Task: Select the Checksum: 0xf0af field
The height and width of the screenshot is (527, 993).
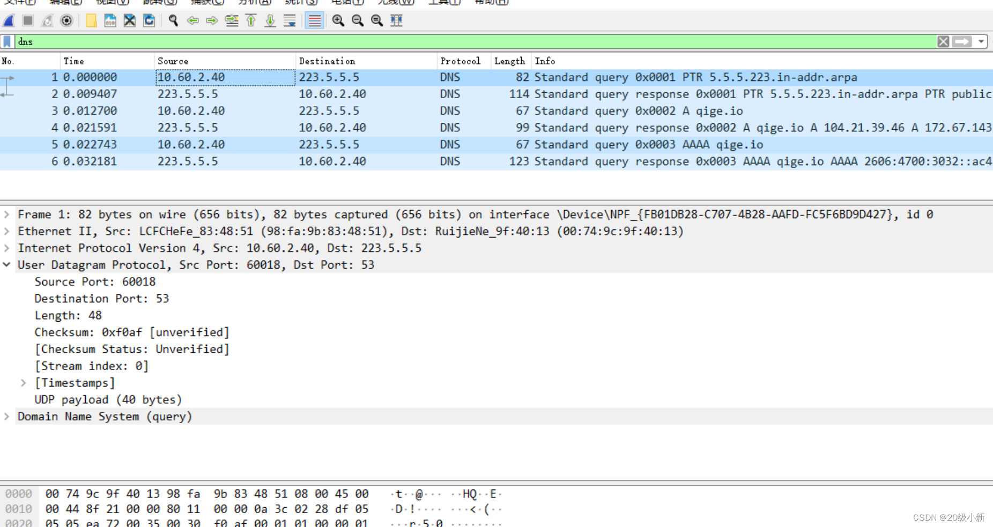Action: pos(132,332)
